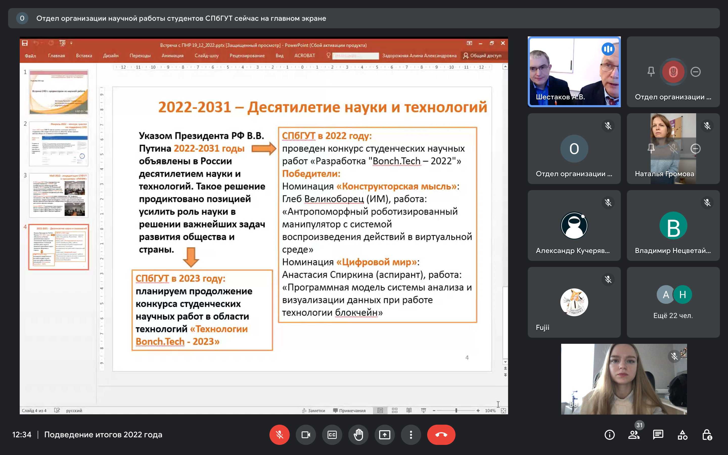The width and height of the screenshot is (728, 455).
Task: Open more options three-dot menu
Action: point(411,435)
